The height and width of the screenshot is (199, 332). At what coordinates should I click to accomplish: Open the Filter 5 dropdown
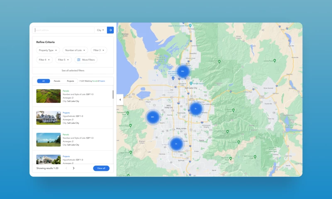click(x=63, y=60)
